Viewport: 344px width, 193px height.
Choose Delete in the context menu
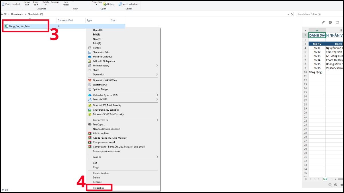click(123, 178)
